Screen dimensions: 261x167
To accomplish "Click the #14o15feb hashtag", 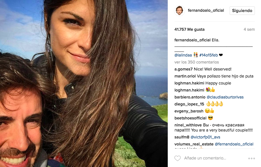I will point(208,55).
